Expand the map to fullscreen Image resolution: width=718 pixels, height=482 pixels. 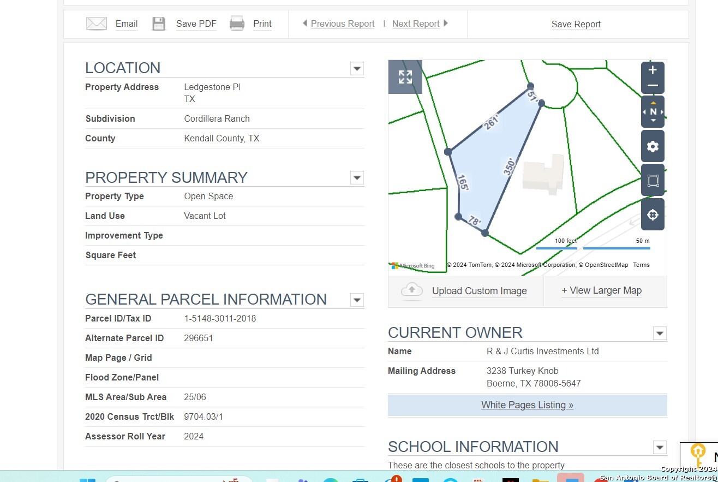tap(405, 77)
